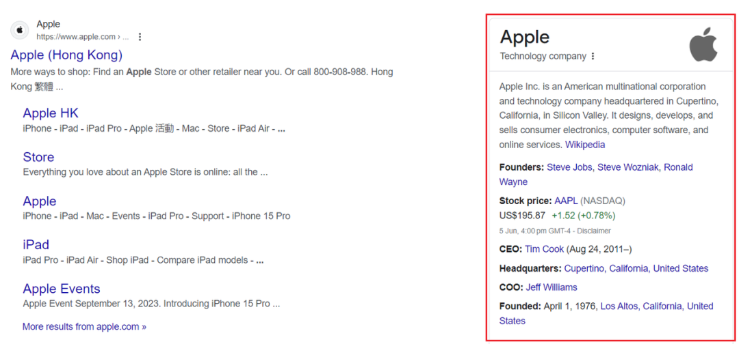This screenshot has width=739, height=344.
Task: Click the AAPL stock ticker link
Action: 566,201
